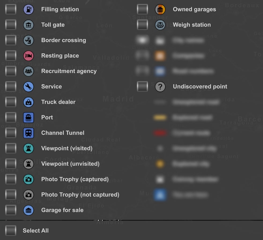Screen dimensions: 263x240
Task: Click the Toll gate icon
Action: (x=28, y=25)
